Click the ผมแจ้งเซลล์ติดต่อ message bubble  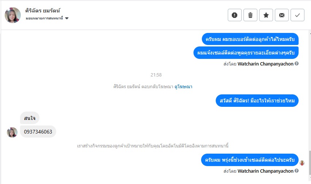(246, 53)
